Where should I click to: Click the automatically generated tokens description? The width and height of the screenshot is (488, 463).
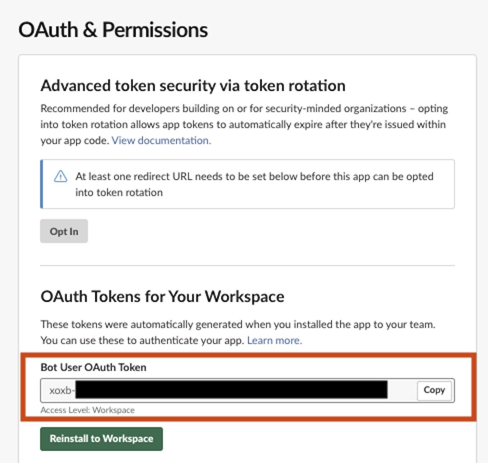tap(238, 325)
